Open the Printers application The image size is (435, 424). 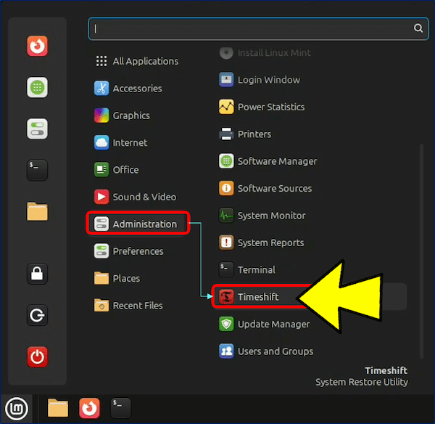[x=245, y=134]
